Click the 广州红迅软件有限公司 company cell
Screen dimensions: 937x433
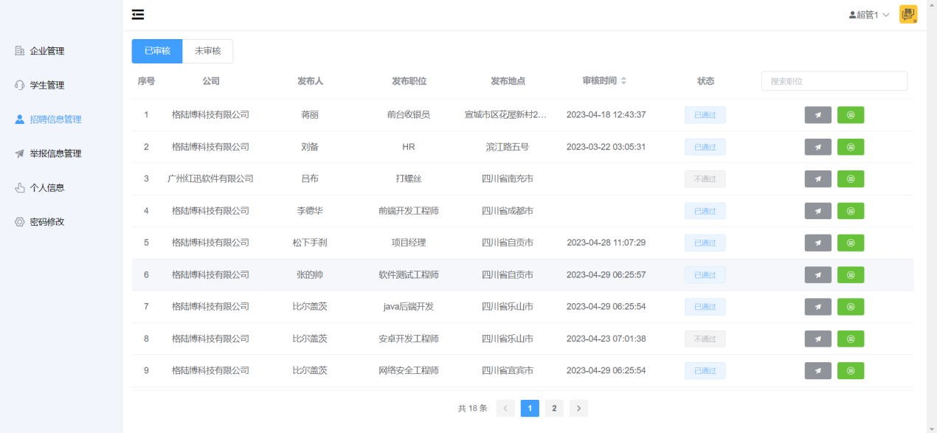pos(210,179)
